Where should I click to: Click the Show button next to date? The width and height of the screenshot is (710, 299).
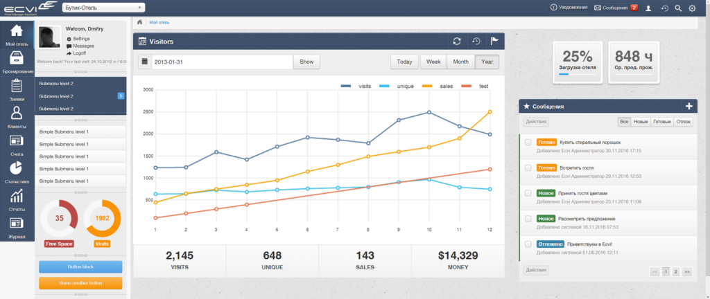(306, 62)
